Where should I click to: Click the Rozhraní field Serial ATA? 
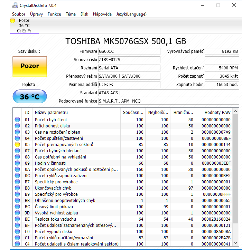coord(129,68)
